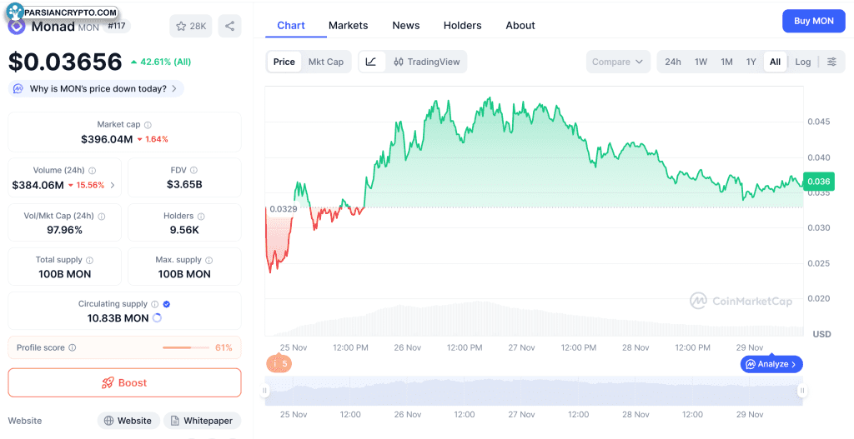This screenshot has width=854, height=439.
Task: Expand Volume (24h) details chevron
Action: pyautogui.click(x=113, y=185)
